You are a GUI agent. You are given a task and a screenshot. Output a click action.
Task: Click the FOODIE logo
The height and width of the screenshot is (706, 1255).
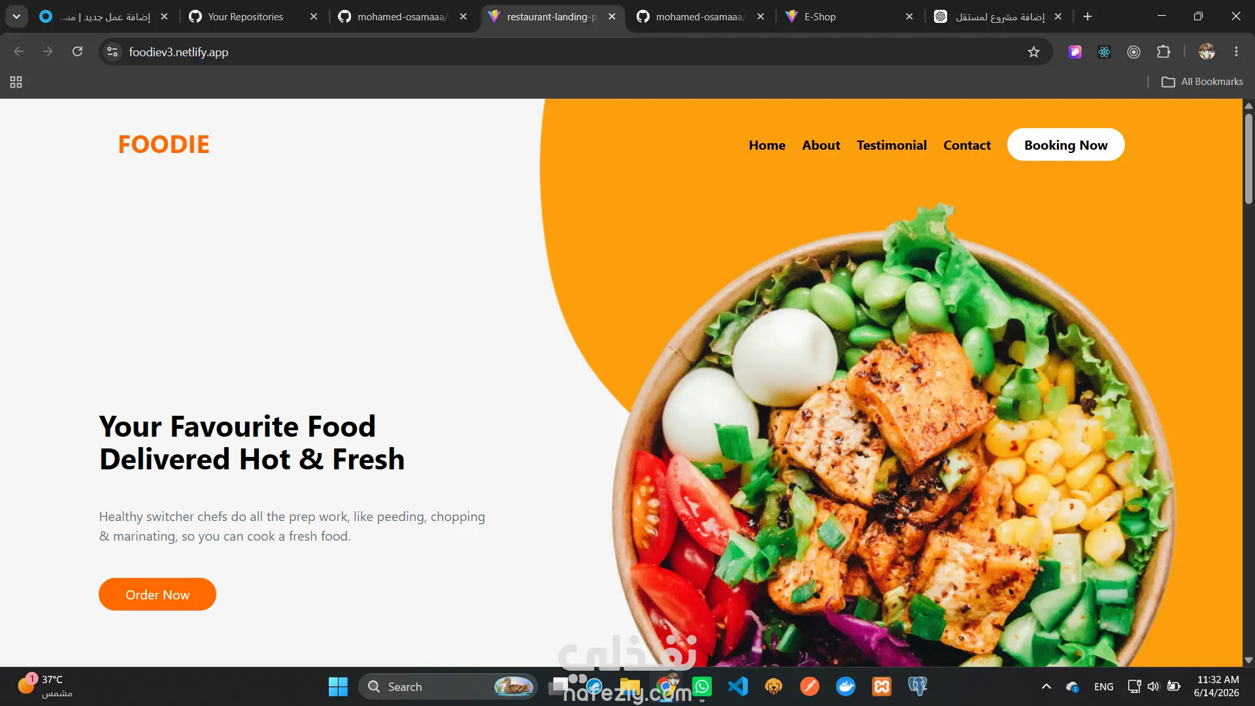tap(163, 144)
